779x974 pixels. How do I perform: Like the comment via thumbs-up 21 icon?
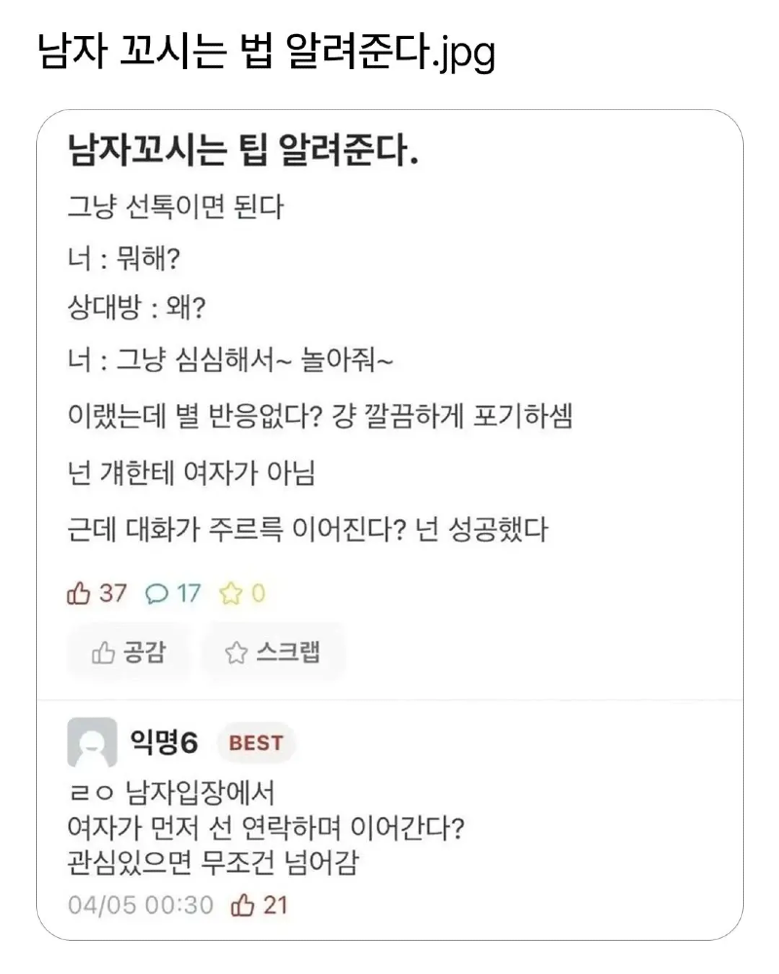click(x=241, y=904)
